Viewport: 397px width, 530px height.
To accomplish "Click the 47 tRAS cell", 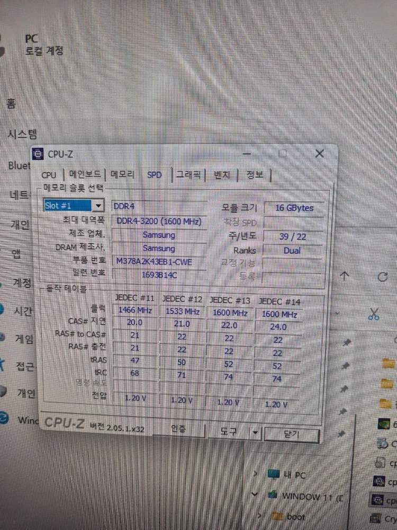I will [x=134, y=360].
